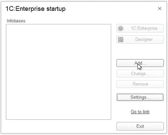Close the 1C:Enterprise startup dialog
Screen dimensions: 168x135
(x=160, y=9)
